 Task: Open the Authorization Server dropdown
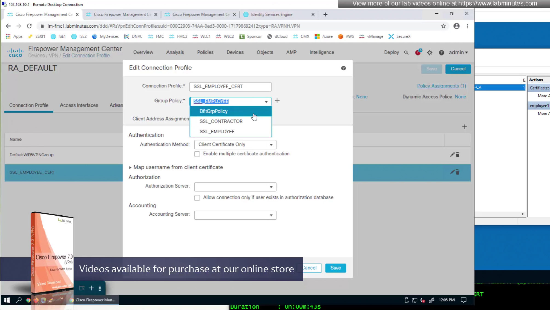pyautogui.click(x=235, y=187)
